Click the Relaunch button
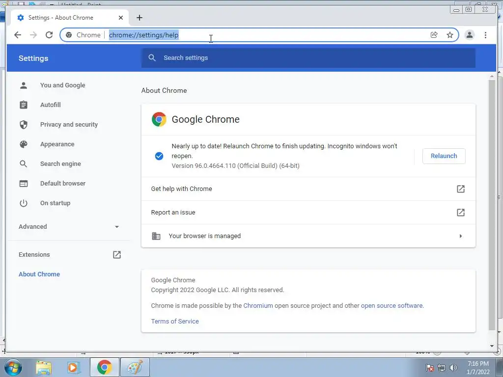This screenshot has width=503, height=377. coord(444,156)
